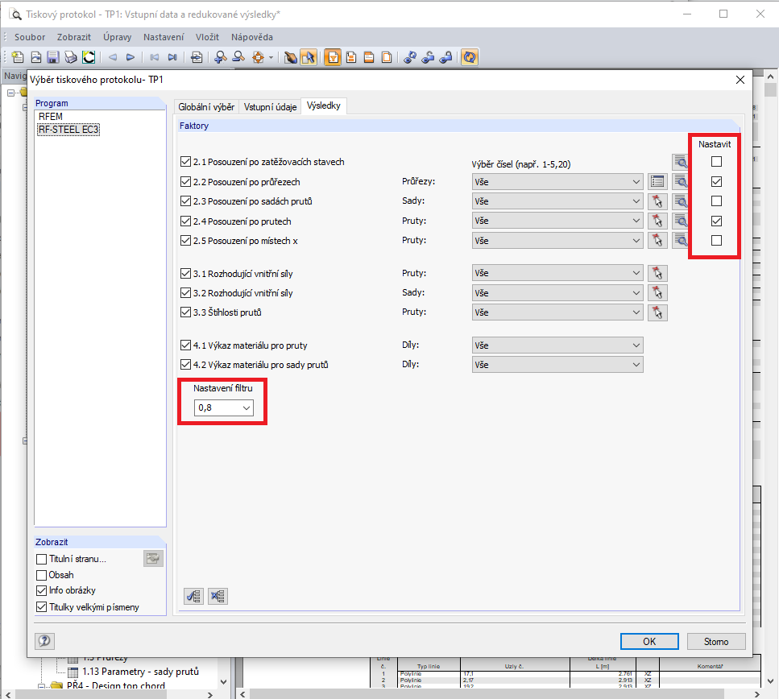This screenshot has height=699, width=779.
Task: Open the Zobrazit menu
Action: pos(74,37)
